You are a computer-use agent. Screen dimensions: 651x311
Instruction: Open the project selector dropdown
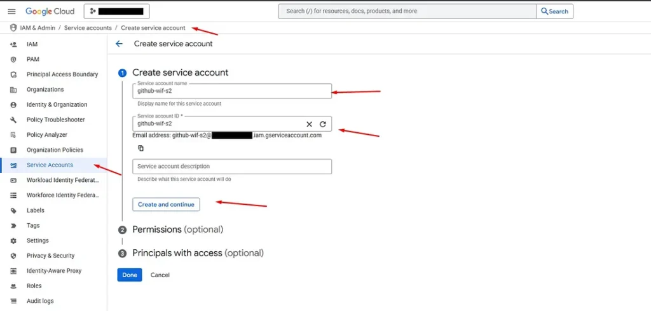click(116, 11)
